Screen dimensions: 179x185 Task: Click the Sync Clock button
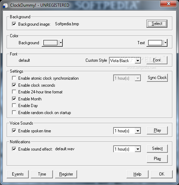tap(157, 78)
